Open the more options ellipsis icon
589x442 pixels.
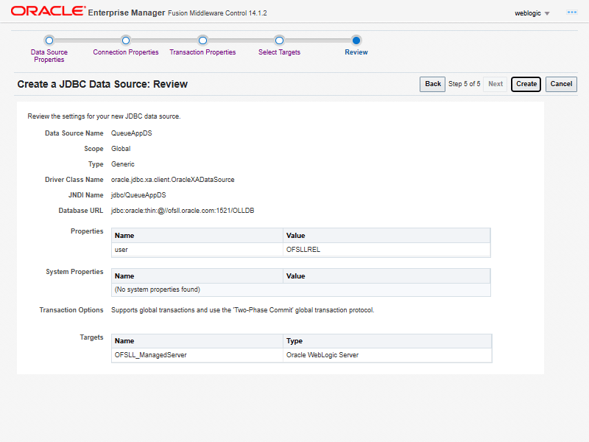point(571,13)
